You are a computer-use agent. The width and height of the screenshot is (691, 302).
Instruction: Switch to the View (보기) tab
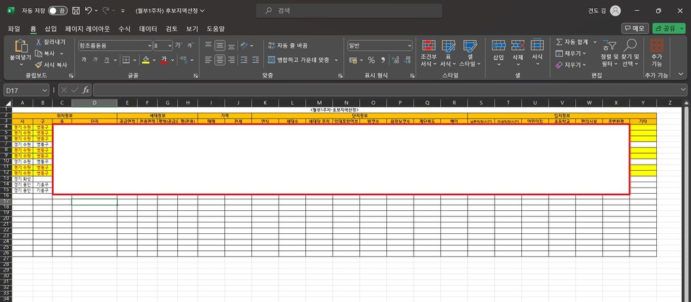pos(191,29)
